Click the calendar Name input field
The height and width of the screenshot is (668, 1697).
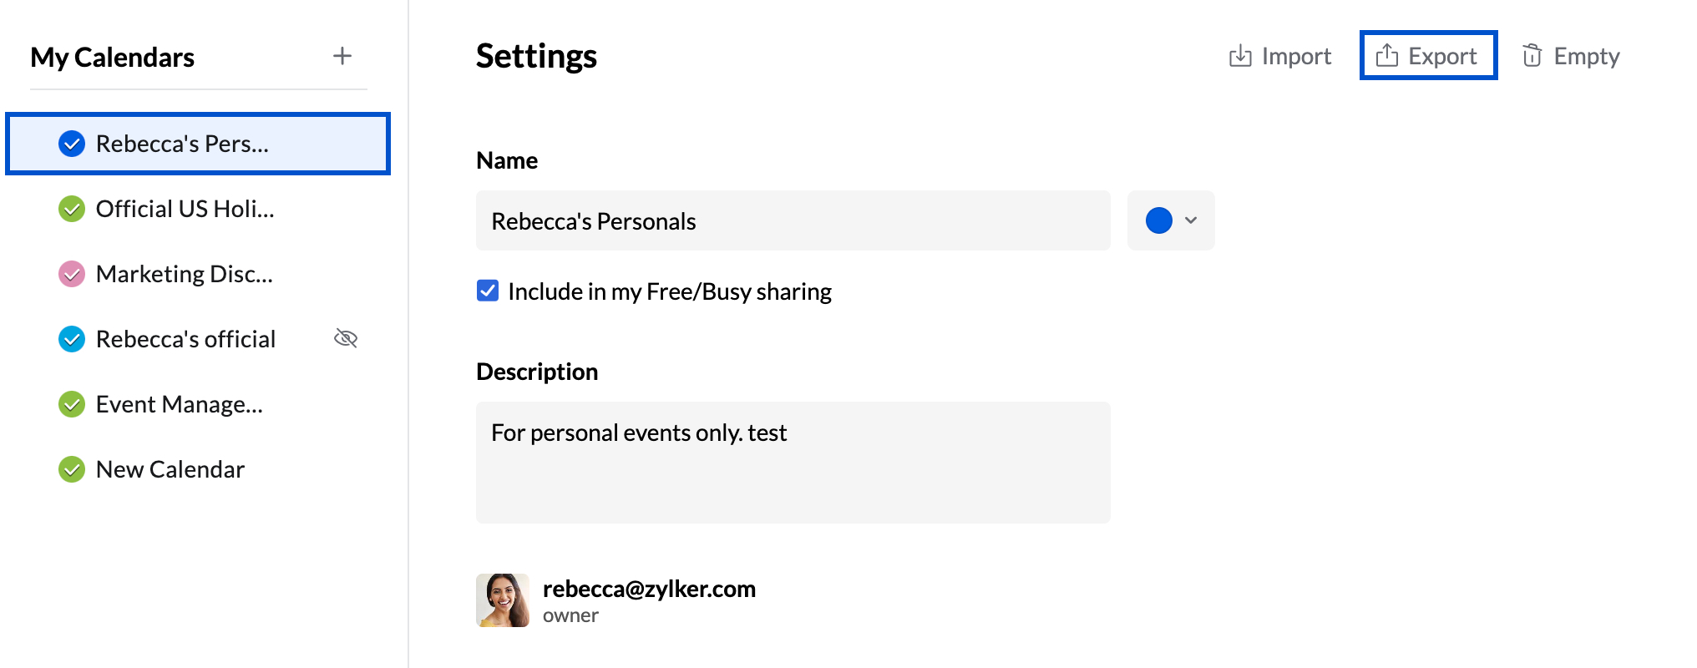(793, 220)
